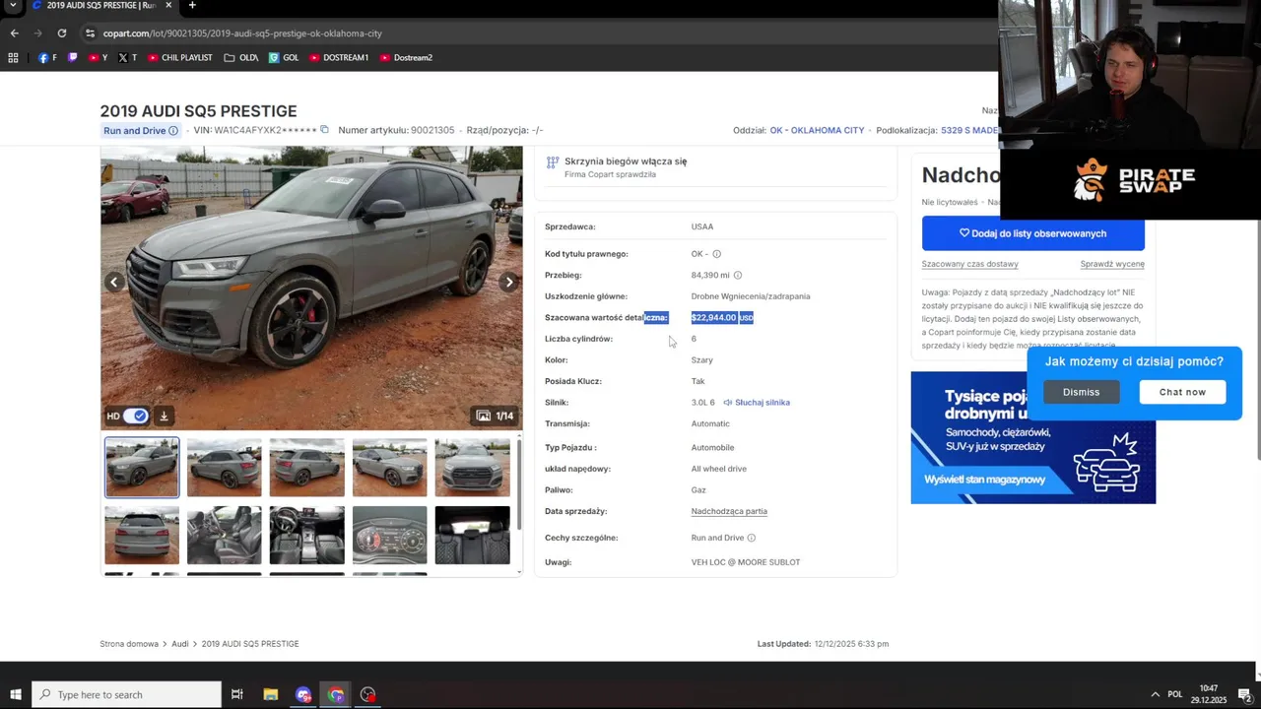Select the instrument cluster thumbnail
The image size is (1261, 709).
[x=390, y=535]
